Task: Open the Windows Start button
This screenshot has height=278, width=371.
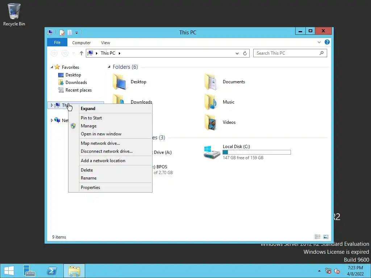Action: [9, 271]
